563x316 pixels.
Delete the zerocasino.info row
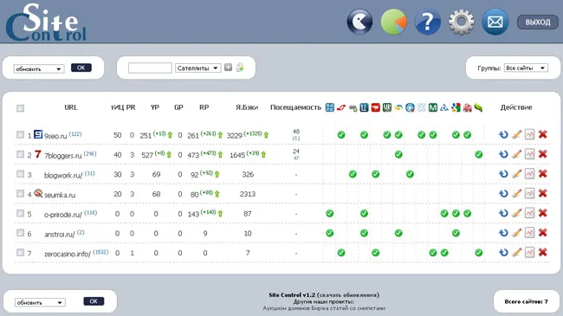[543, 253]
